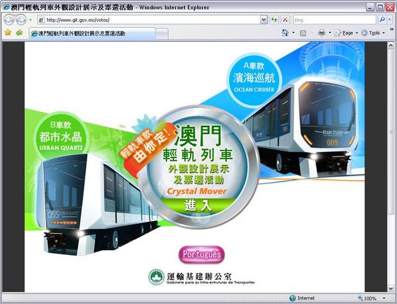Image resolution: width=397 pixels, height=304 pixels.
Task: Click the B車款 都市水晶 Urban Quartz badge
Action: tap(61, 136)
